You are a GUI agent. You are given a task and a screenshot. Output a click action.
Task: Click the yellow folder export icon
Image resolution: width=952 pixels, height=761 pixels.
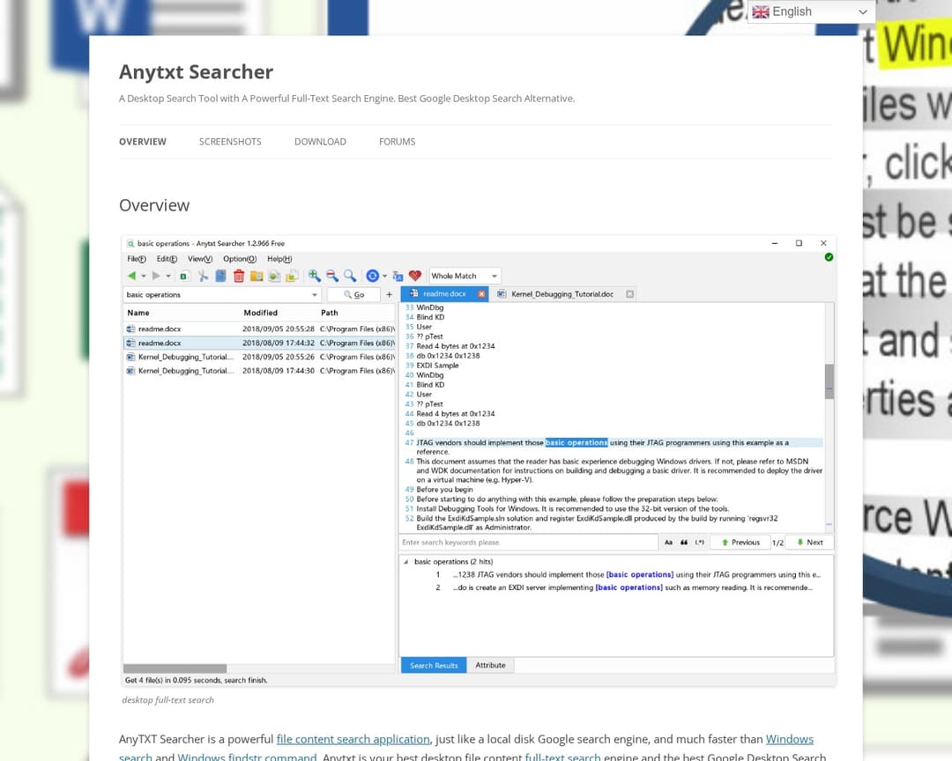pos(292,276)
